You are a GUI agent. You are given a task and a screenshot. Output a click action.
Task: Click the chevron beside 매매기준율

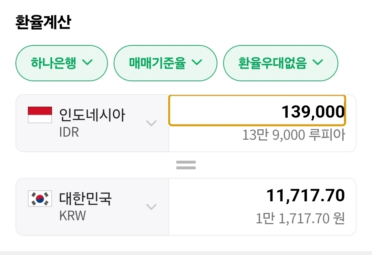click(197, 62)
